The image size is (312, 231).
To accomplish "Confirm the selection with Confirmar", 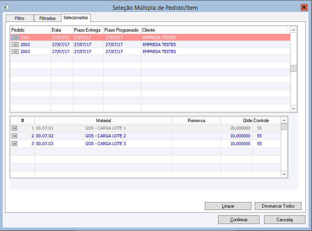I will pos(239,220).
